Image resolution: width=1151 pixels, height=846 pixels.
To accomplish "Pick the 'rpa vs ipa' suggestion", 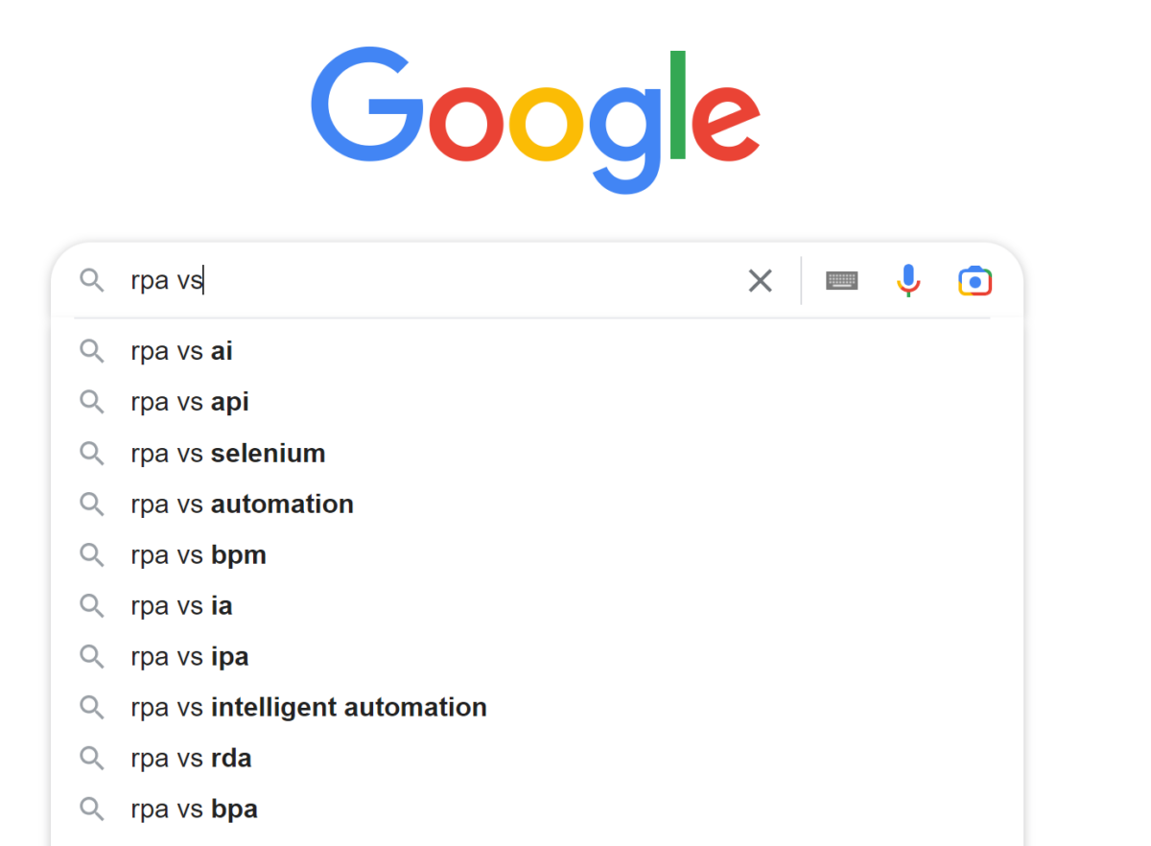I will (x=190, y=656).
